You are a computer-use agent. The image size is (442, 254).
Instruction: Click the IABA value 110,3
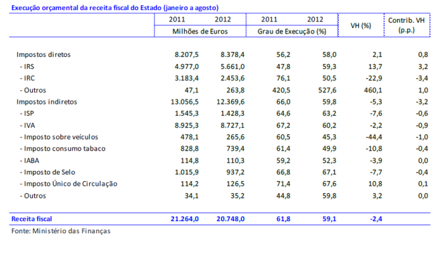click(x=235, y=160)
